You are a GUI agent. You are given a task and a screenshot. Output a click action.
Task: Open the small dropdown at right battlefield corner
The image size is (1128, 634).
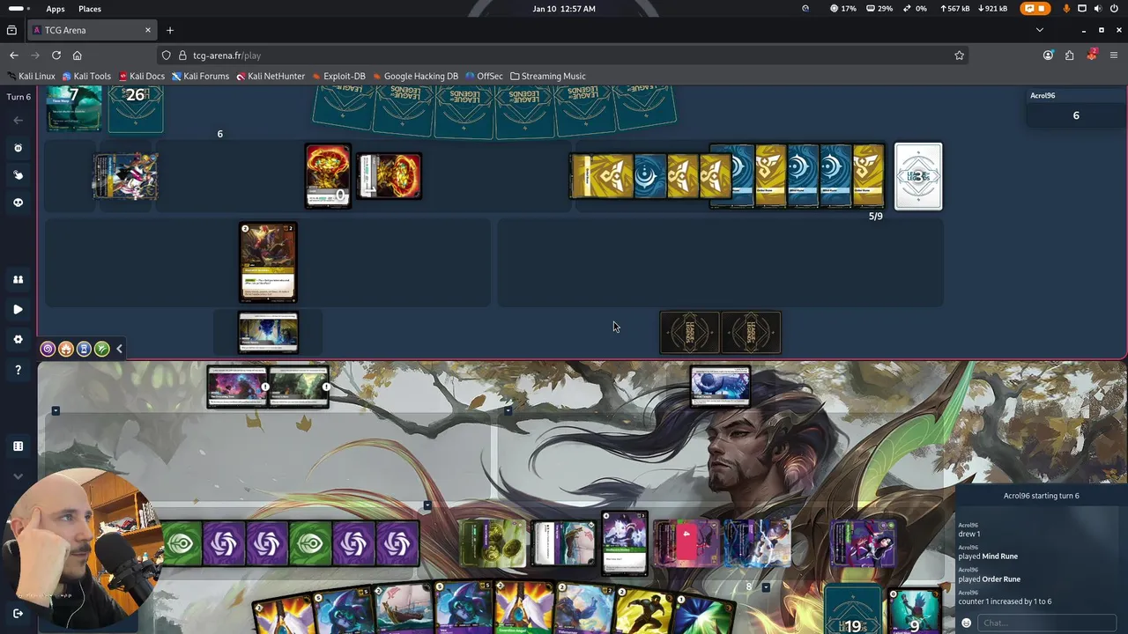tap(508, 410)
